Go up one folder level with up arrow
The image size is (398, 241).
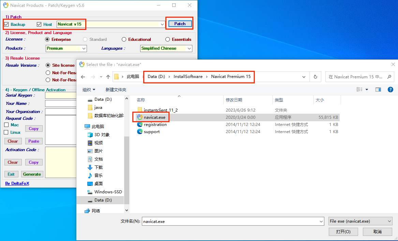coord(108,77)
